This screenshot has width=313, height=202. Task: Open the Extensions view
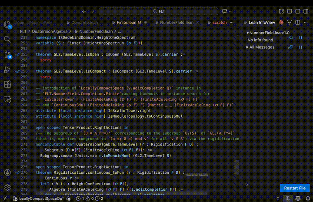[7, 85]
